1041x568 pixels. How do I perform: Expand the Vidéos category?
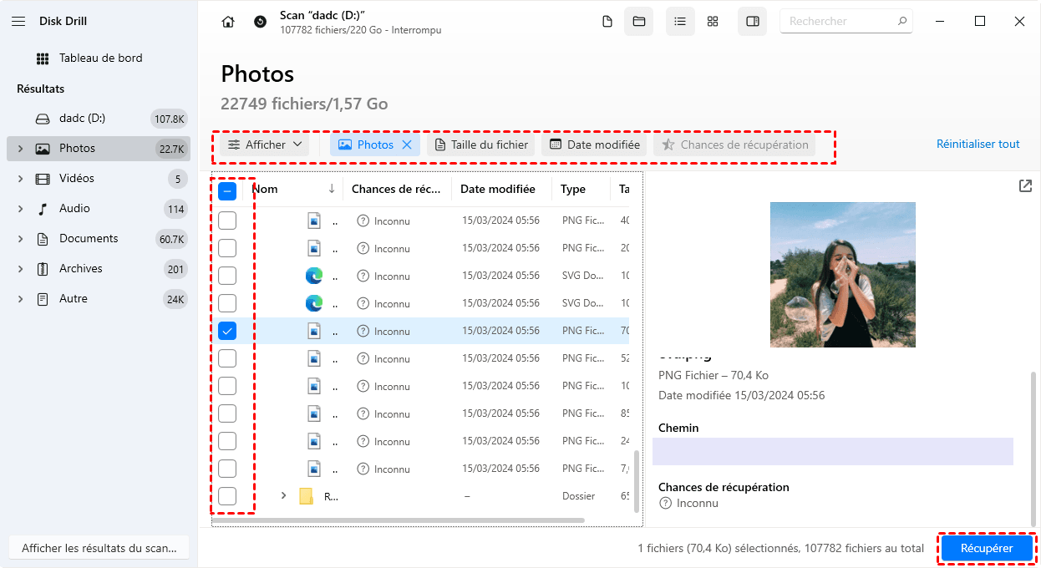coord(20,179)
